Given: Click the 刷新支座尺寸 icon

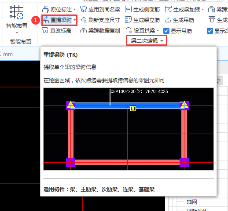Looking at the screenshot, I should tap(83, 20).
